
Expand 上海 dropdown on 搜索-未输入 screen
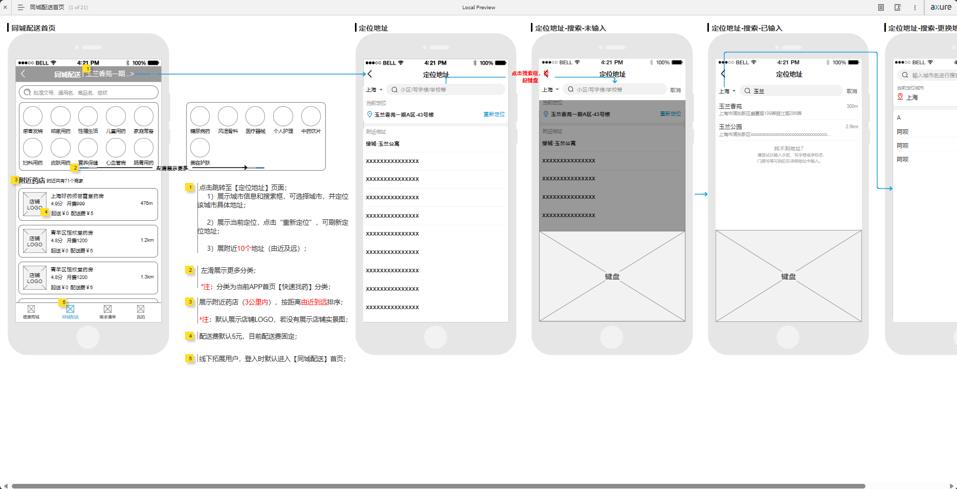[550, 89]
